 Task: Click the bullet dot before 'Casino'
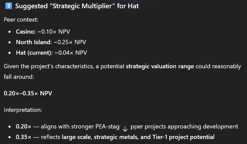point(10,32)
